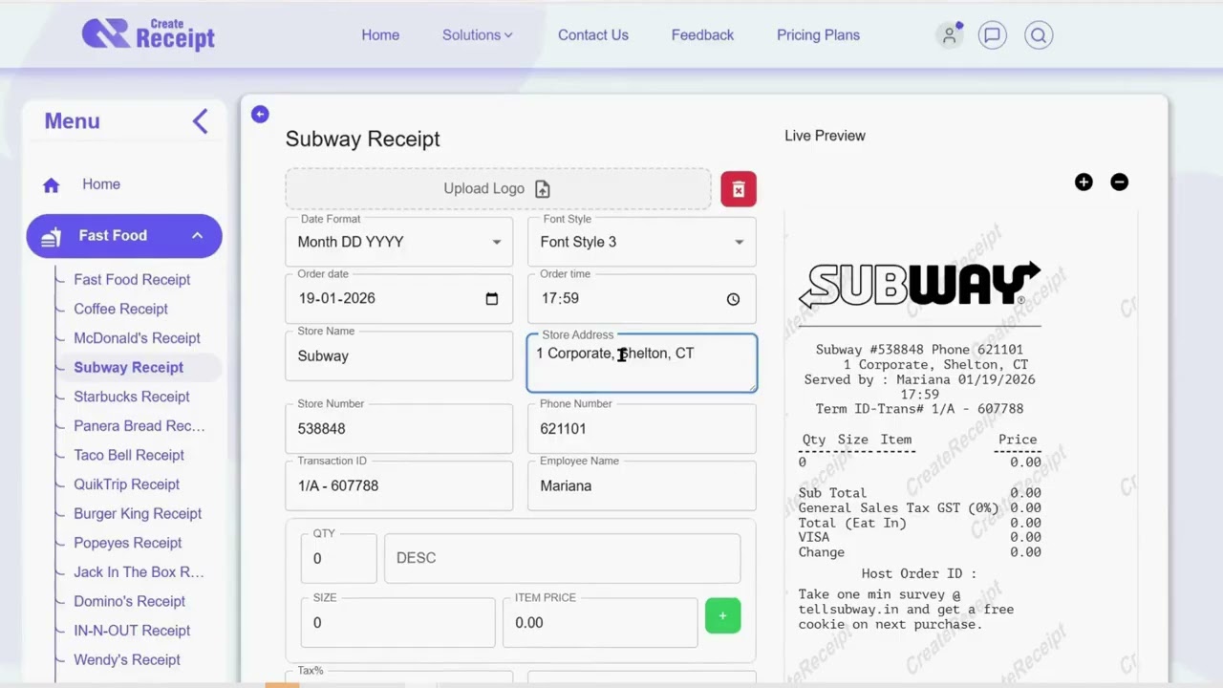Click the Store Number field
Image resolution: width=1223 pixels, height=688 pixels.
[x=399, y=429]
